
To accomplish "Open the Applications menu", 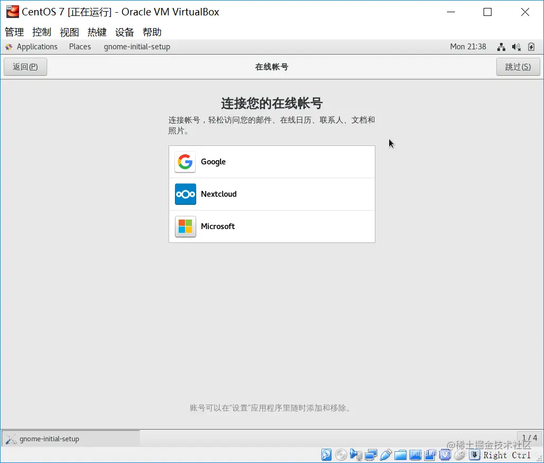I will 37,47.
